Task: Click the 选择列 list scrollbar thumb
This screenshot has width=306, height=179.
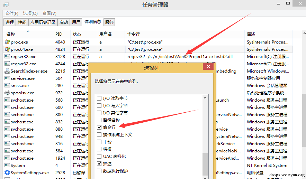Action: pos(205,164)
